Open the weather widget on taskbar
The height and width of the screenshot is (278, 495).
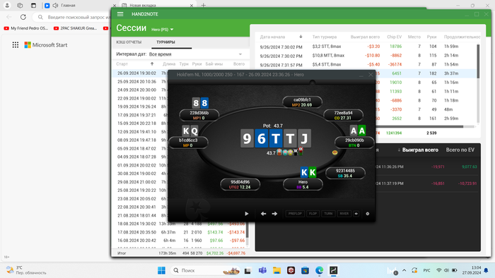27,270
